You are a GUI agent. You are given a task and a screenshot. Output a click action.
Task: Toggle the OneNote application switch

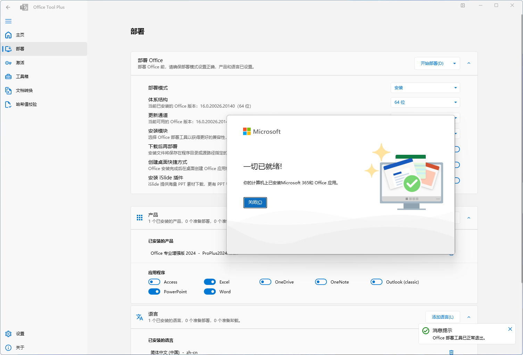pos(321,282)
